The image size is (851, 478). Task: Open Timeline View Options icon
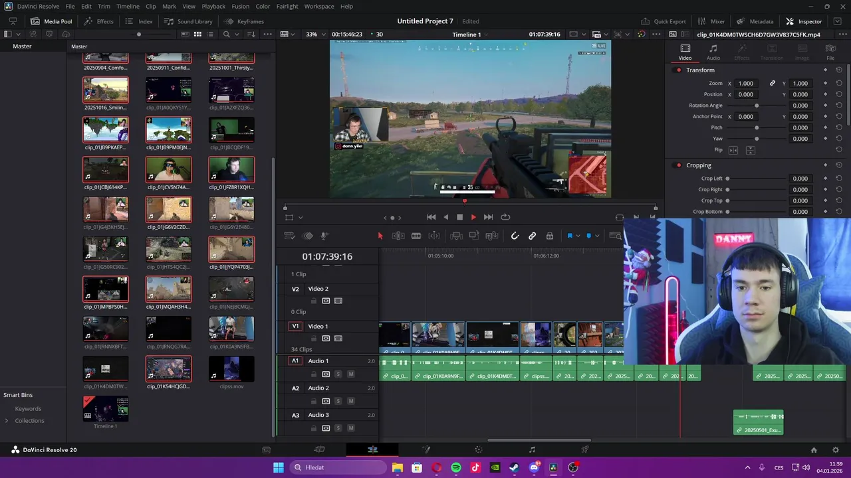[289, 236]
